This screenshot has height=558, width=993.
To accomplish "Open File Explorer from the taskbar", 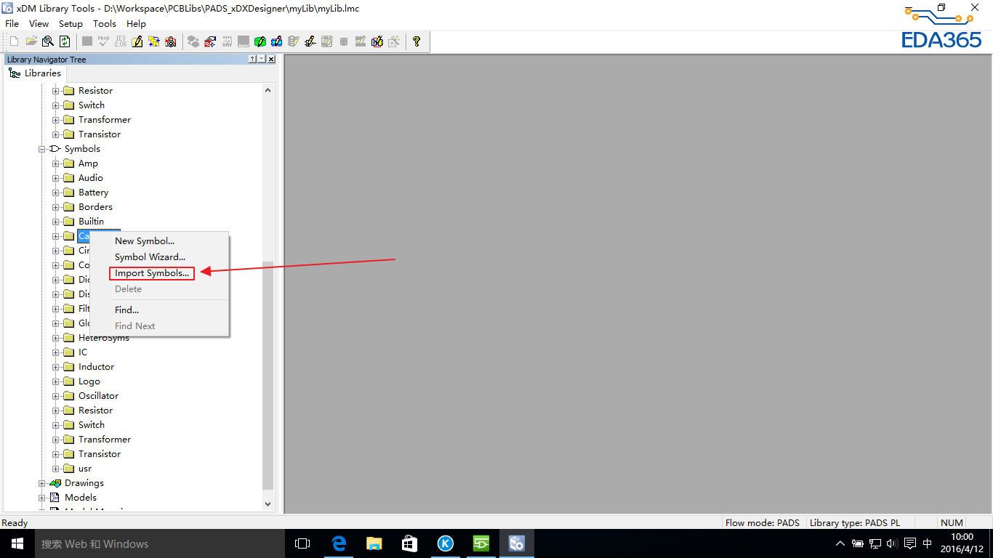I will (374, 543).
